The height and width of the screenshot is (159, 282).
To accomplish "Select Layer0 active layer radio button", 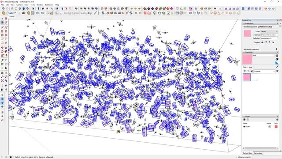I will tap(244, 127).
